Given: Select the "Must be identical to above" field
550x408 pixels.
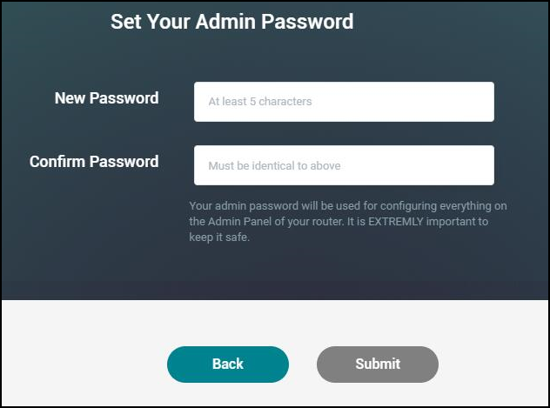Looking at the screenshot, I should (344, 165).
